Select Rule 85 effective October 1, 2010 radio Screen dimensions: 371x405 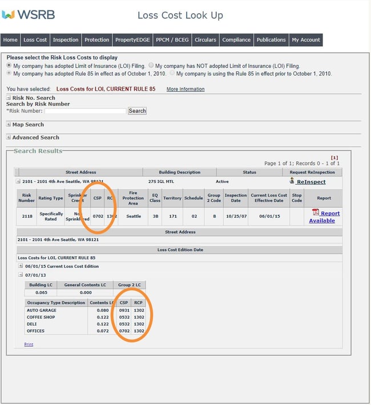pos(9,73)
